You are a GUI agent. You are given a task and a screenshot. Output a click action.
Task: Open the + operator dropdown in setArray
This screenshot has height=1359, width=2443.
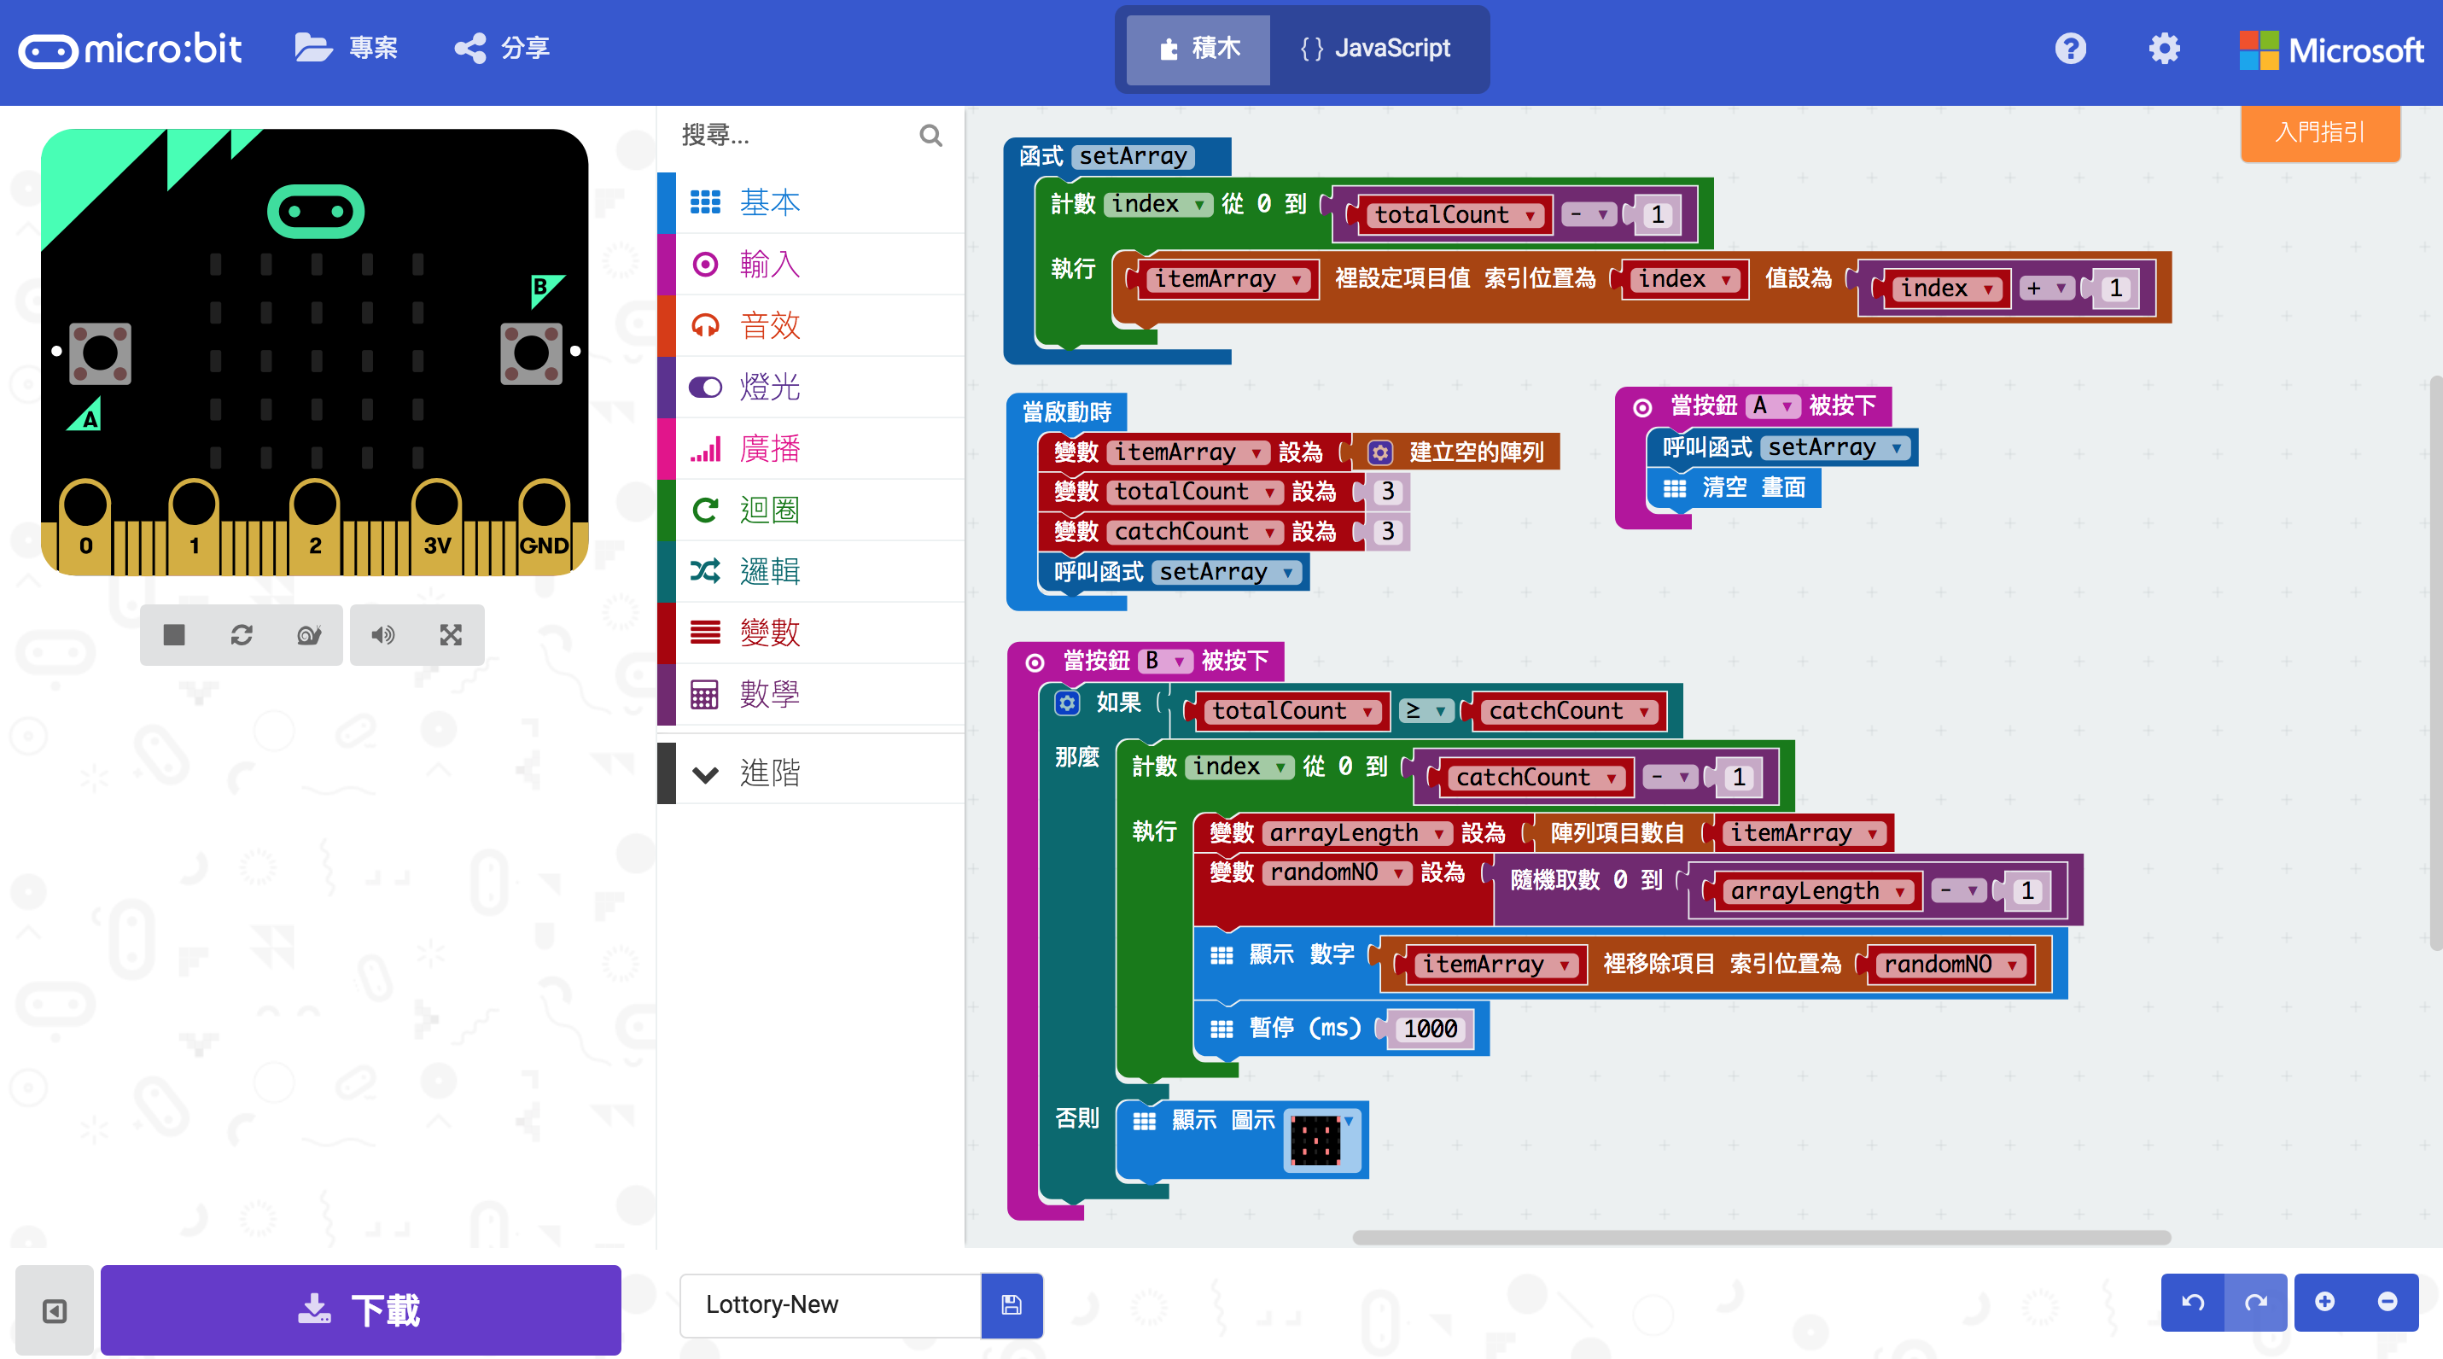tap(2045, 289)
